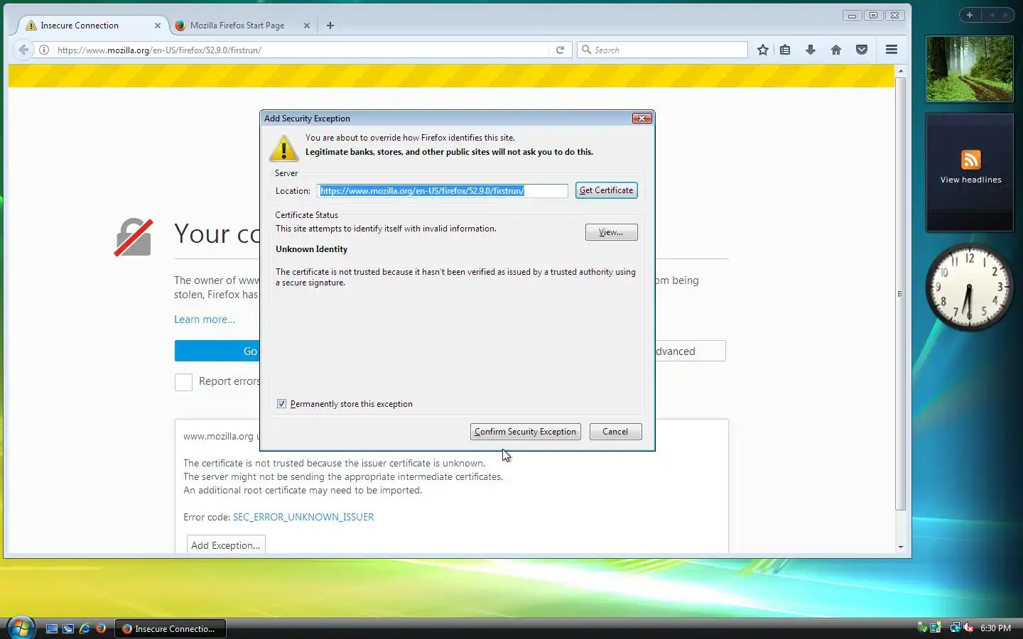Click the Learn more... link

tap(205, 319)
